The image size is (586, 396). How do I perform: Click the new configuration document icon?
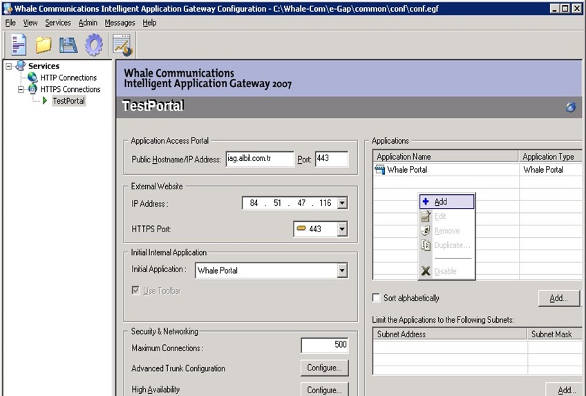pyautogui.click(x=19, y=45)
